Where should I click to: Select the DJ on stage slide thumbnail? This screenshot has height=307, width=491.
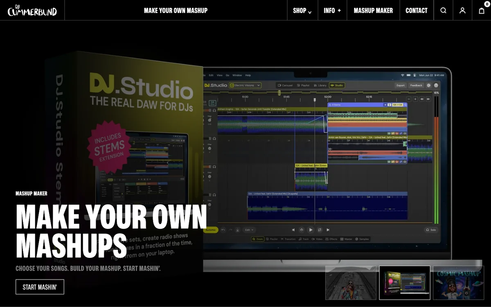click(351, 283)
